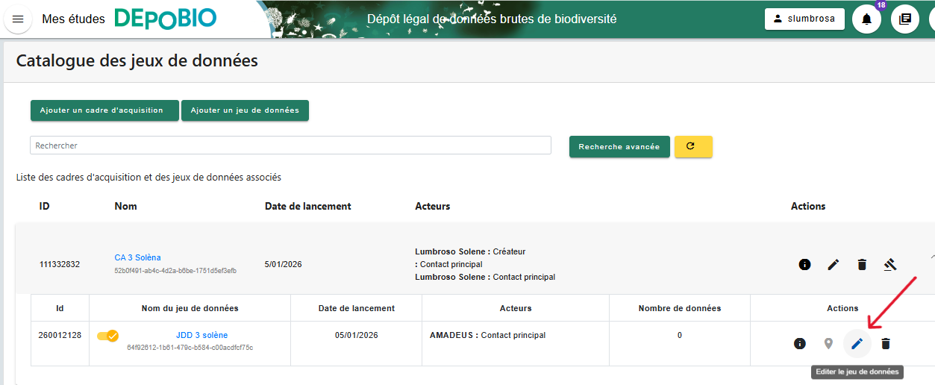935x385 pixels.
Task: Delete the JDD 3 solène dataset
Action: [x=886, y=343]
